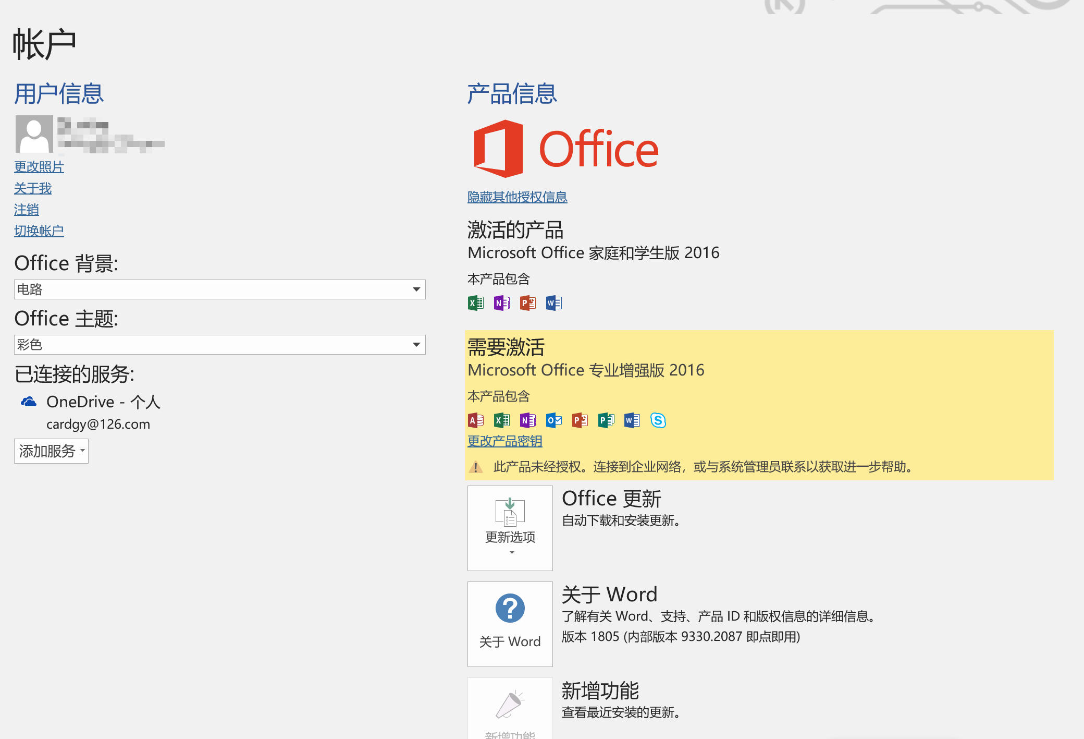1084x739 pixels.
Task: Click the 关于 Word button
Action: [x=510, y=624]
